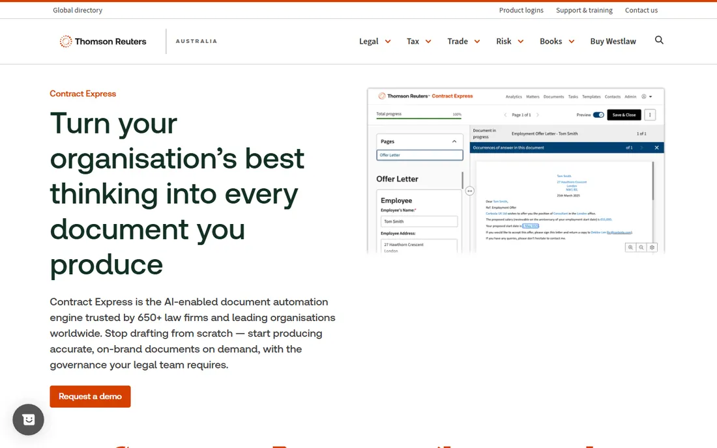Click the Thomson Reuters logo
Image resolution: width=717 pixels, height=448 pixels.
[103, 42]
